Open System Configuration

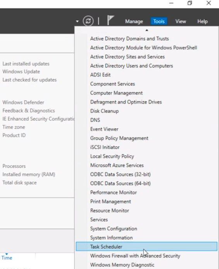[114, 229]
